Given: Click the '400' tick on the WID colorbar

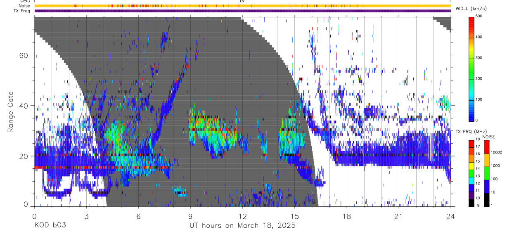Looking at the screenshot, I should 479,37.
